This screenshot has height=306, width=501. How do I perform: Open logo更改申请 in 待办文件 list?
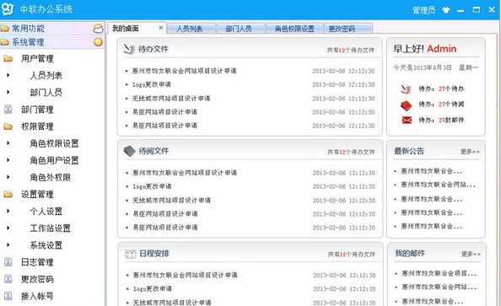152,84
